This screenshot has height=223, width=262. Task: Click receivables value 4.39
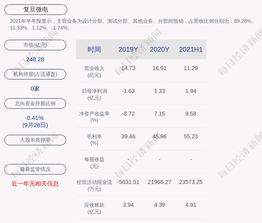click(159, 205)
